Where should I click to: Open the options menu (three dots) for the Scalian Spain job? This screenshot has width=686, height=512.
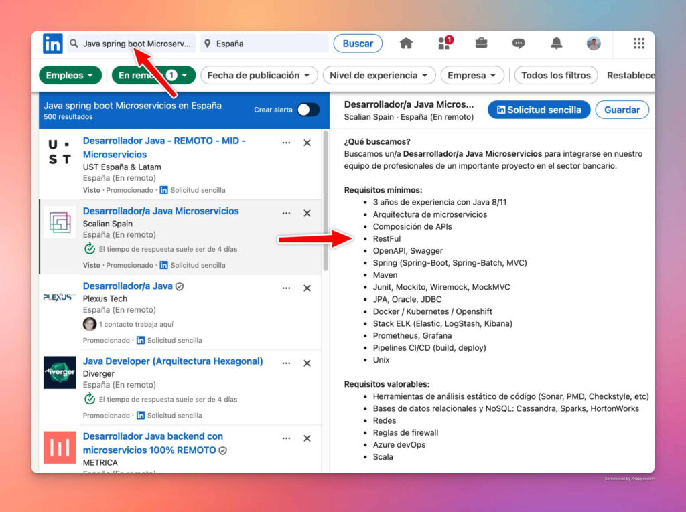[x=286, y=213]
